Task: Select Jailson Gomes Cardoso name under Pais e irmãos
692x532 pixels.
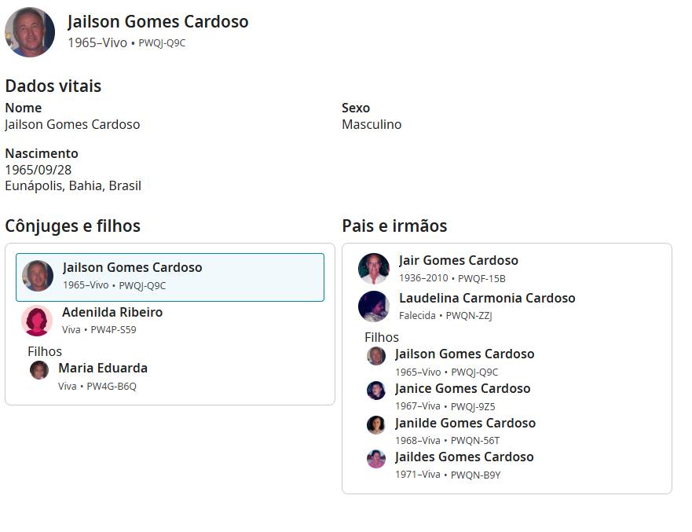Action: (x=464, y=354)
